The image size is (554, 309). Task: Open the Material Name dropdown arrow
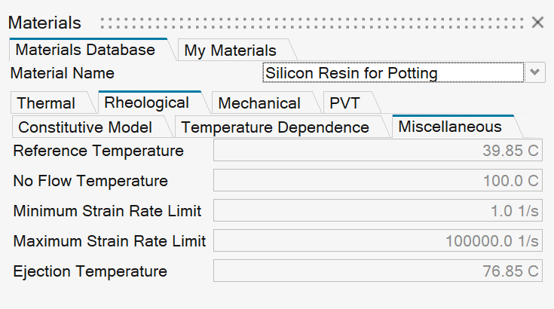point(534,72)
